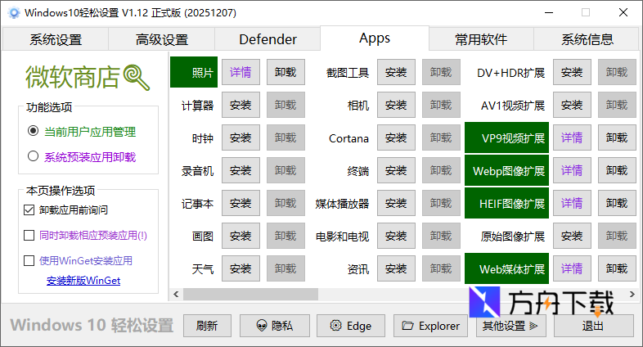View 详情 for Webp图像扩展
The width and height of the screenshot is (643, 347).
point(572,170)
